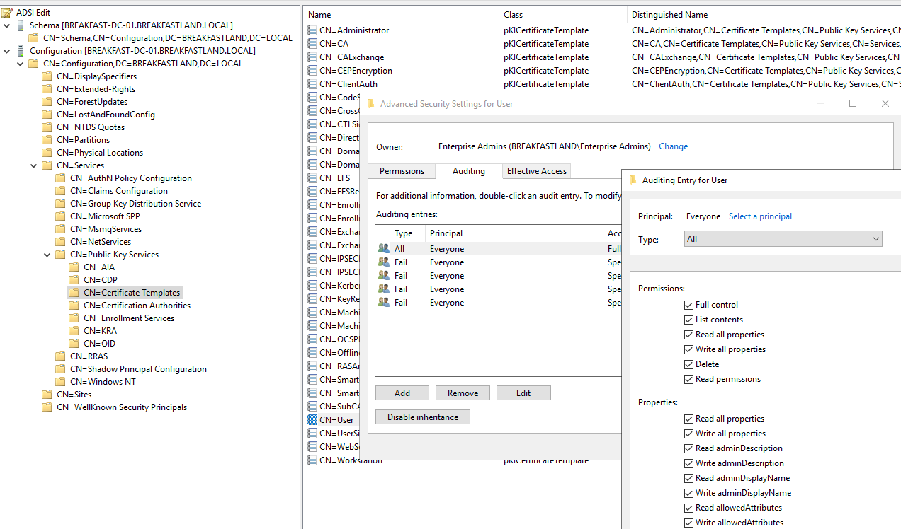Click the CN=AIA folder icon

pyautogui.click(x=74, y=267)
